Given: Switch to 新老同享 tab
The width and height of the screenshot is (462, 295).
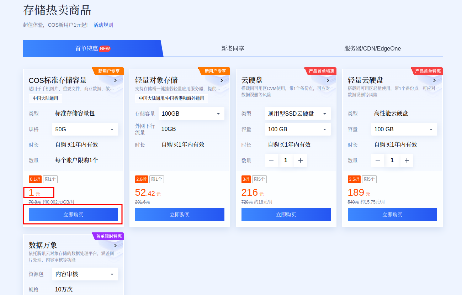Looking at the screenshot, I should click(233, 48).
